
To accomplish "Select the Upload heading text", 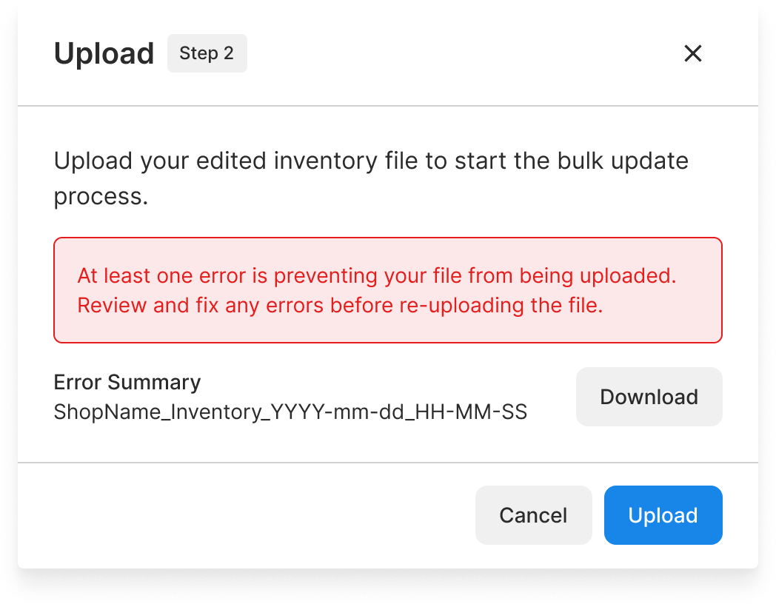I will [104, 53].
